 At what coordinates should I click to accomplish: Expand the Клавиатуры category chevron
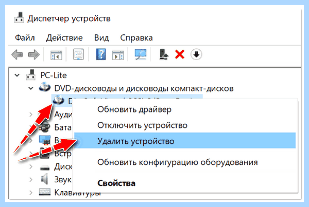tap(31, 193)
